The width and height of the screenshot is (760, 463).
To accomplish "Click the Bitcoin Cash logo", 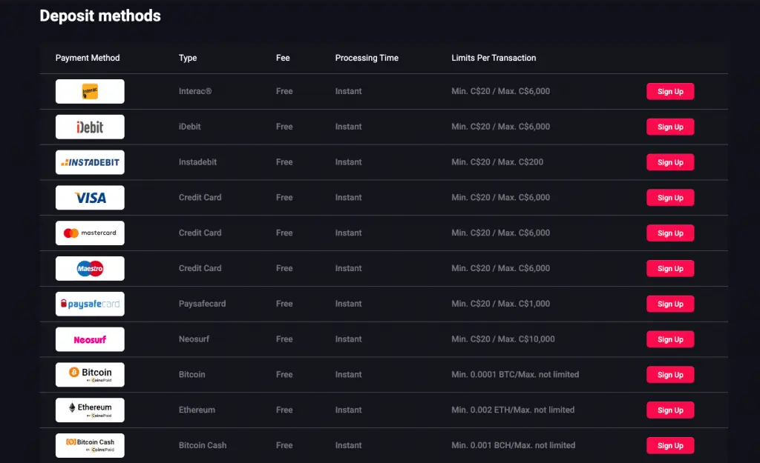I will coord(89,445).
